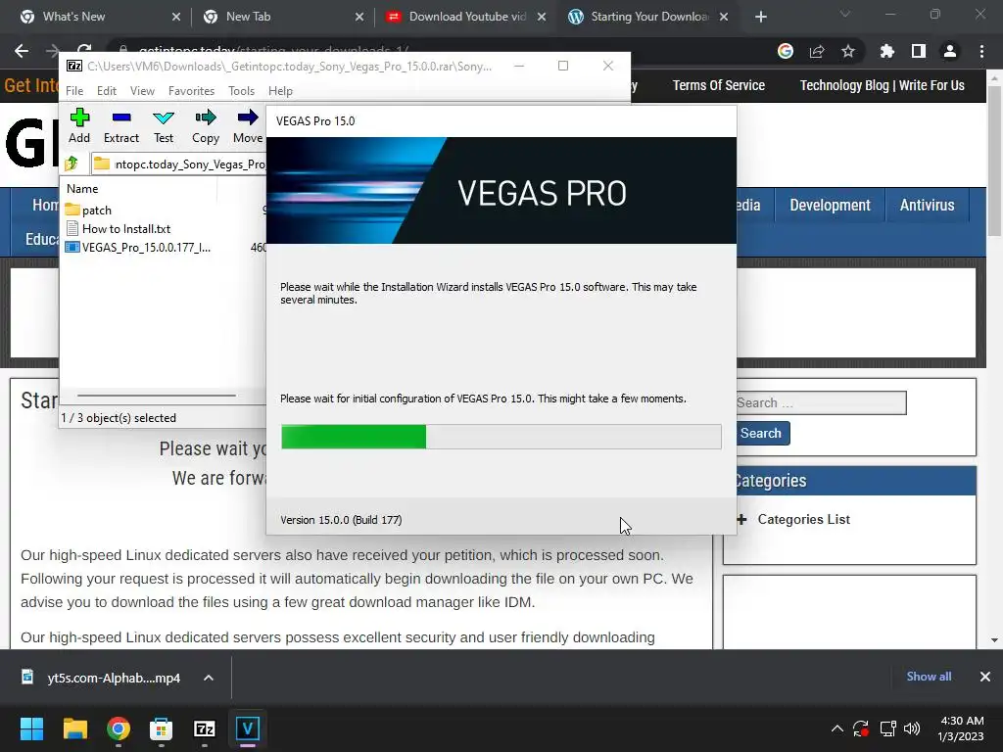Bookmark this page with the star
This screenshot has height=752, width=1003.
[x=848, y=51]
